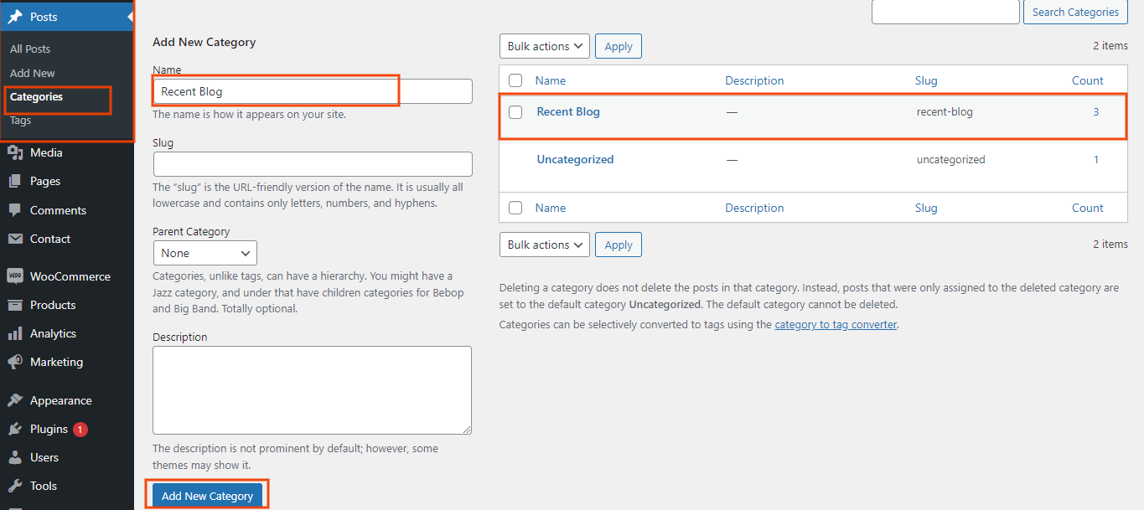Screen dimensions: 1144x510
Task: Click the Media icon in sidebar
Action: [15, 153]
